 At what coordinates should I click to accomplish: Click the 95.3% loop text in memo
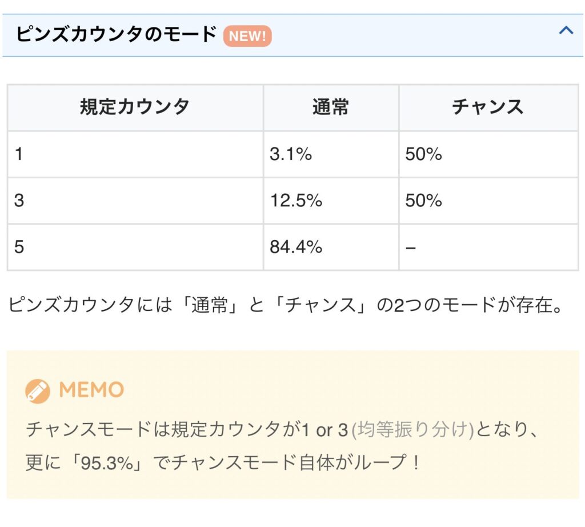click(x=107, y=463)
